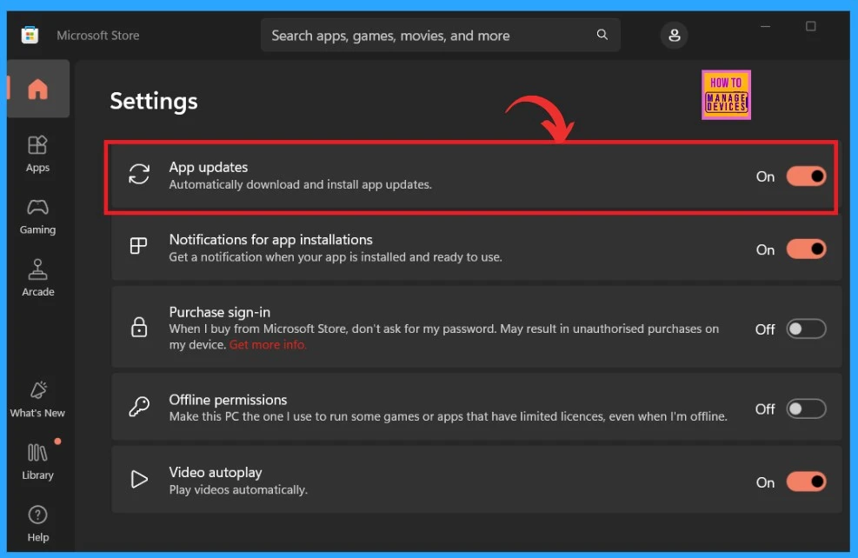Click the Notifications for app installations icon

click(138, 246)
